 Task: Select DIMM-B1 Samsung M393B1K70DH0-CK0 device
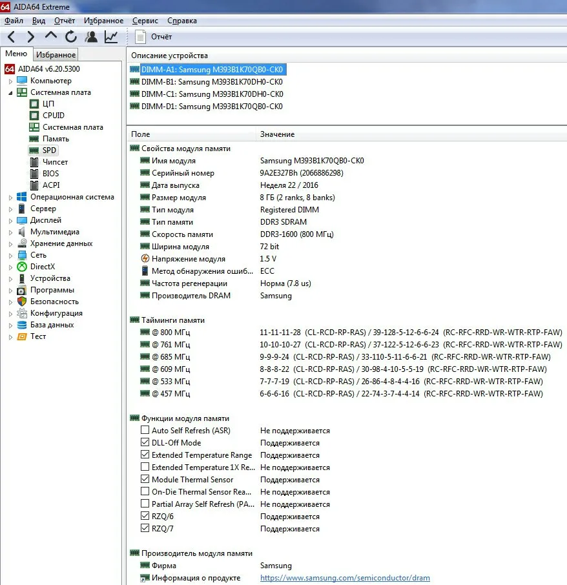point(212,82)
